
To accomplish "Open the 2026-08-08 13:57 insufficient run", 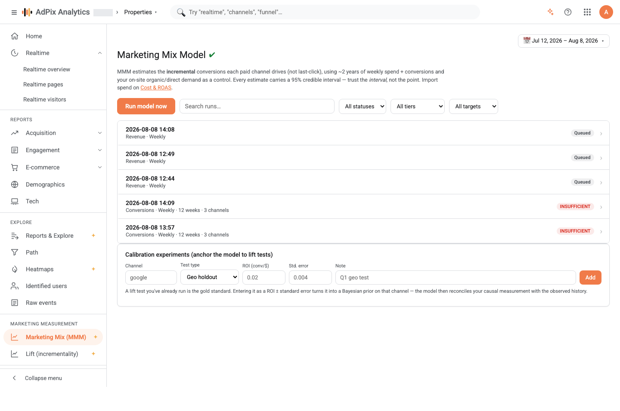I will tap(363, 231).
